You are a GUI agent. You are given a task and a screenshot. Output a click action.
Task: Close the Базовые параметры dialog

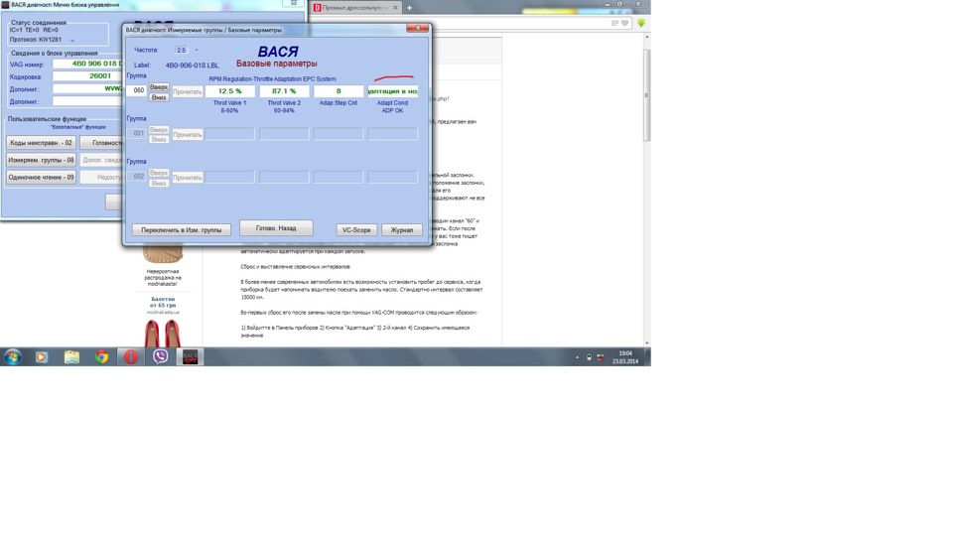(418, 28)
